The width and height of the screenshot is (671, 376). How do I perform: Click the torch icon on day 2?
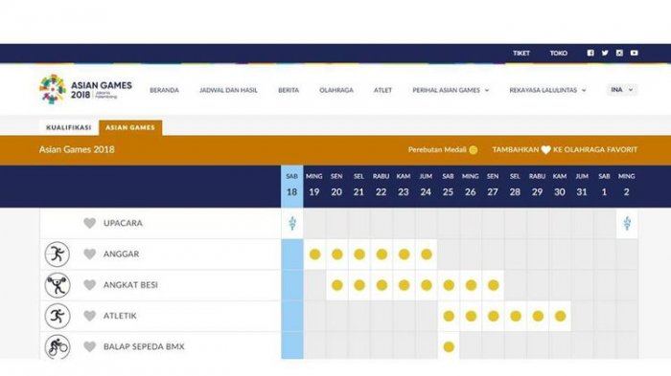[627, 223]
